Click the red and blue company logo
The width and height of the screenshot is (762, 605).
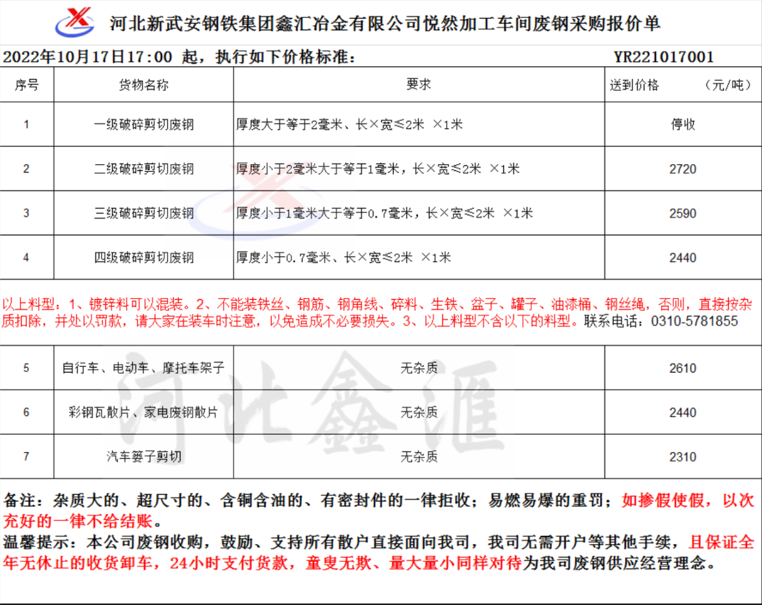pos(75,22)
